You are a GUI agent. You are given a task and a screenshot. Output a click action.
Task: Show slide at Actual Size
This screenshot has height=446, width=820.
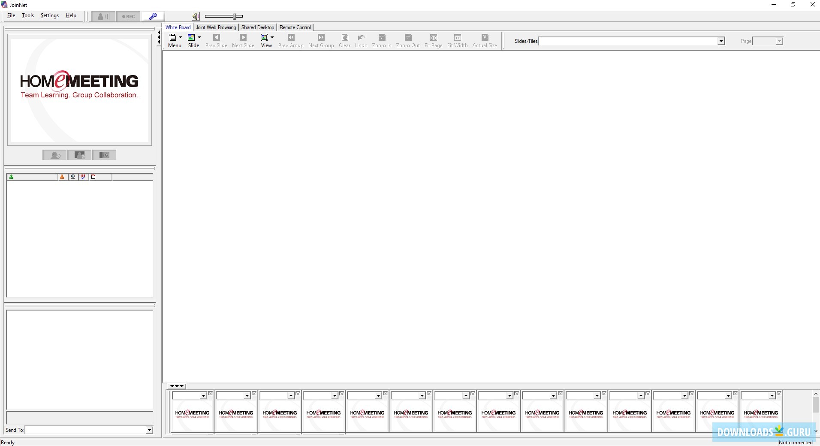[485, 41]
